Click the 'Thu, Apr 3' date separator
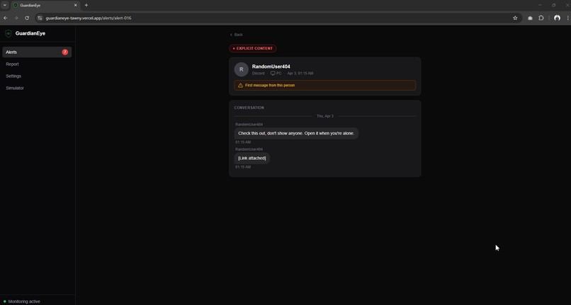571x305 pixels. 325,116
